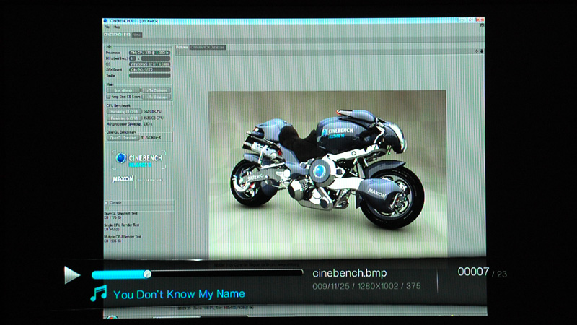The width and height of the screenshot is (577, 325).
Task: Click the OS info field
Action: (x=149, y=64)
